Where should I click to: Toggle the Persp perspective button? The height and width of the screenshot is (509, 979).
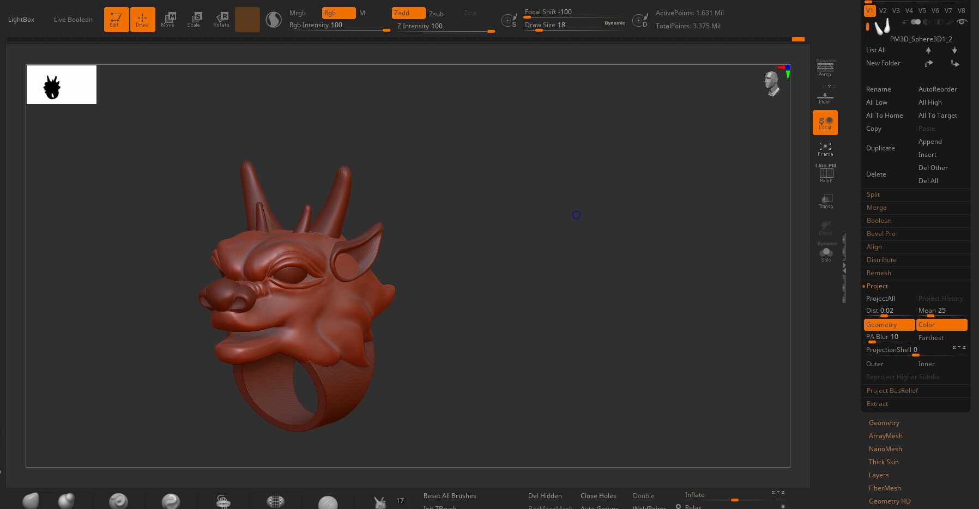[825, 68]
